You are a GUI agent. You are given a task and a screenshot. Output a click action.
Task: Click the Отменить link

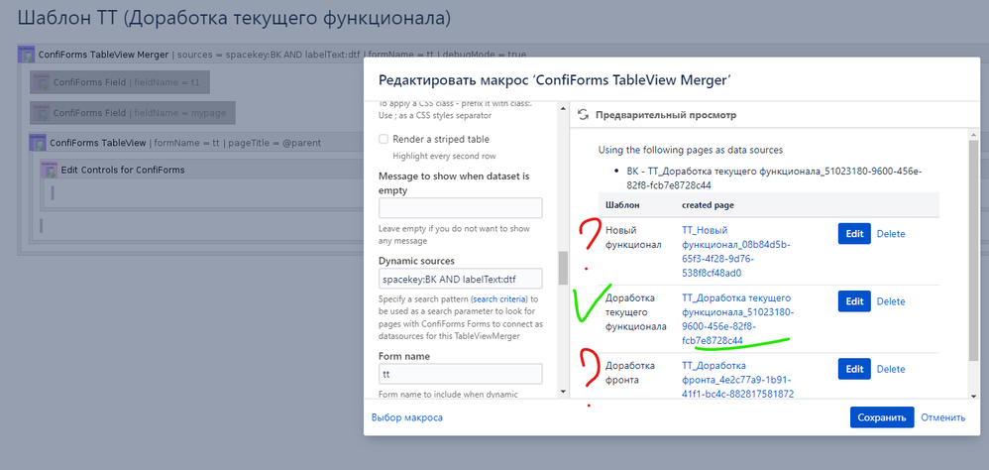943,417
